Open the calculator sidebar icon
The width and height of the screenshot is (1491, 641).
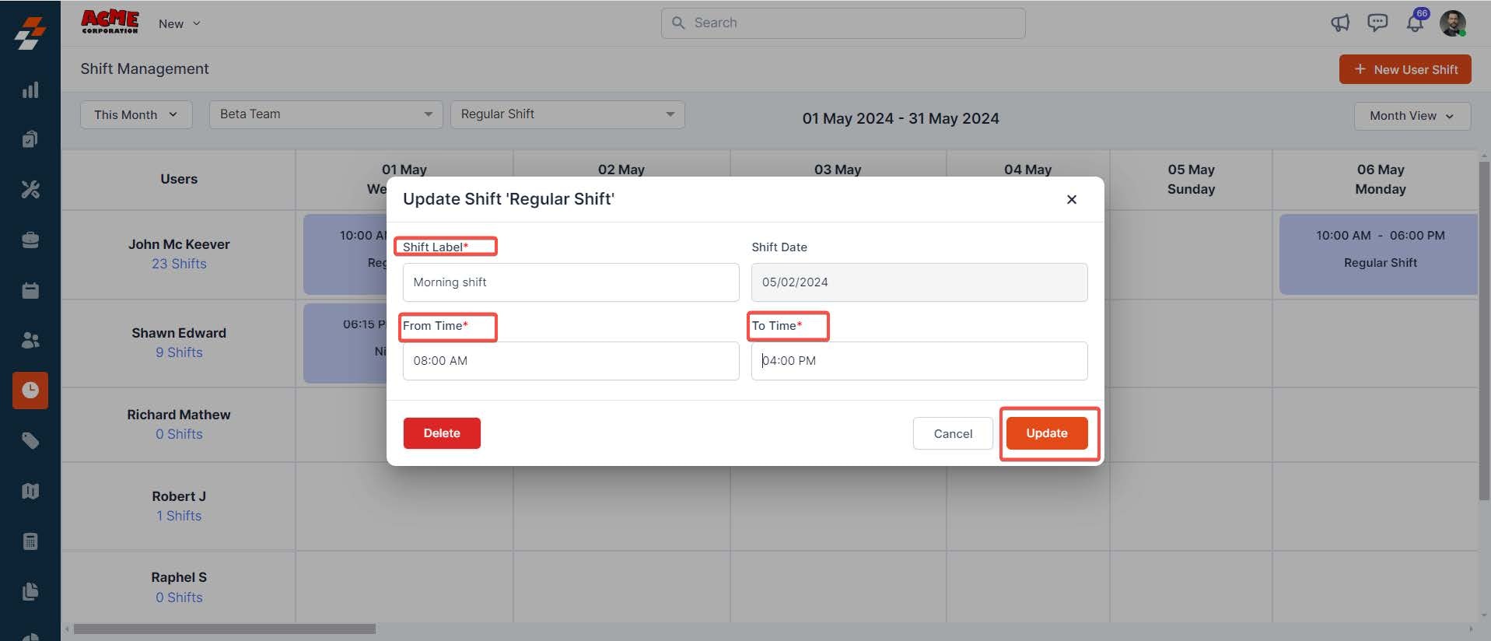click(30, 541)
